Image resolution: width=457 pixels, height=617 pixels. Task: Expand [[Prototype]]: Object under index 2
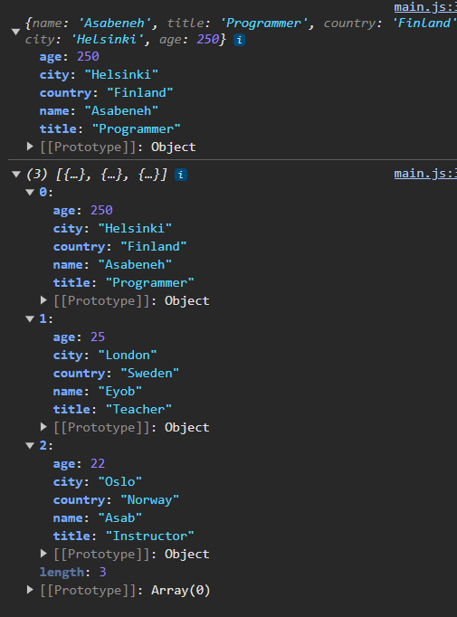[43, 554]
